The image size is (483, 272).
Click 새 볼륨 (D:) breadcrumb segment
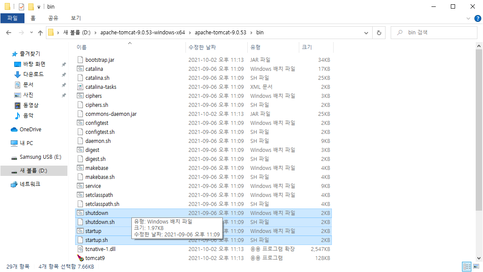pyautogui.click(x=77, y=33)
